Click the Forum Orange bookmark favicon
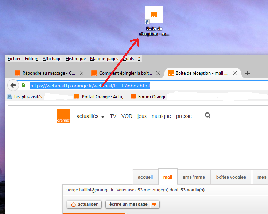Screen dimensions: 268x214 click(133, 96)
